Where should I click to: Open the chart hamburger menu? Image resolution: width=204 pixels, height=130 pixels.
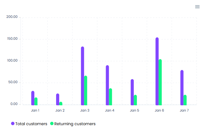pos(197,7)
